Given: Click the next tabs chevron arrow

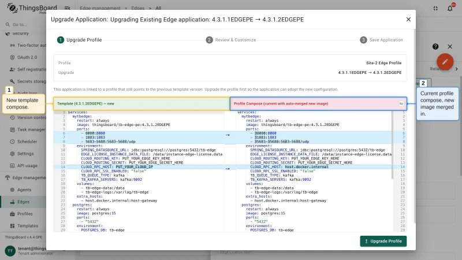Looking at the screenshot, I should 456,69.
